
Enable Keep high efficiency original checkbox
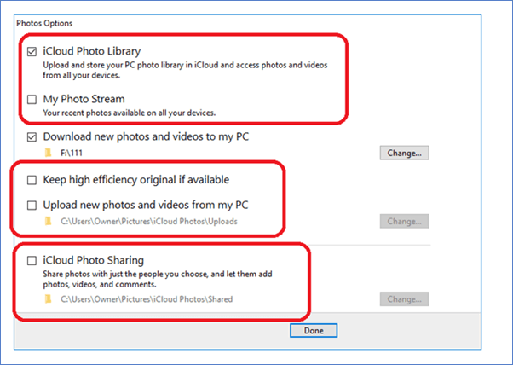tap(32, 180)
